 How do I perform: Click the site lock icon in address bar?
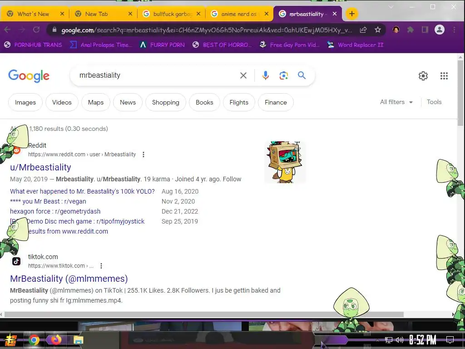click(54, 30)
